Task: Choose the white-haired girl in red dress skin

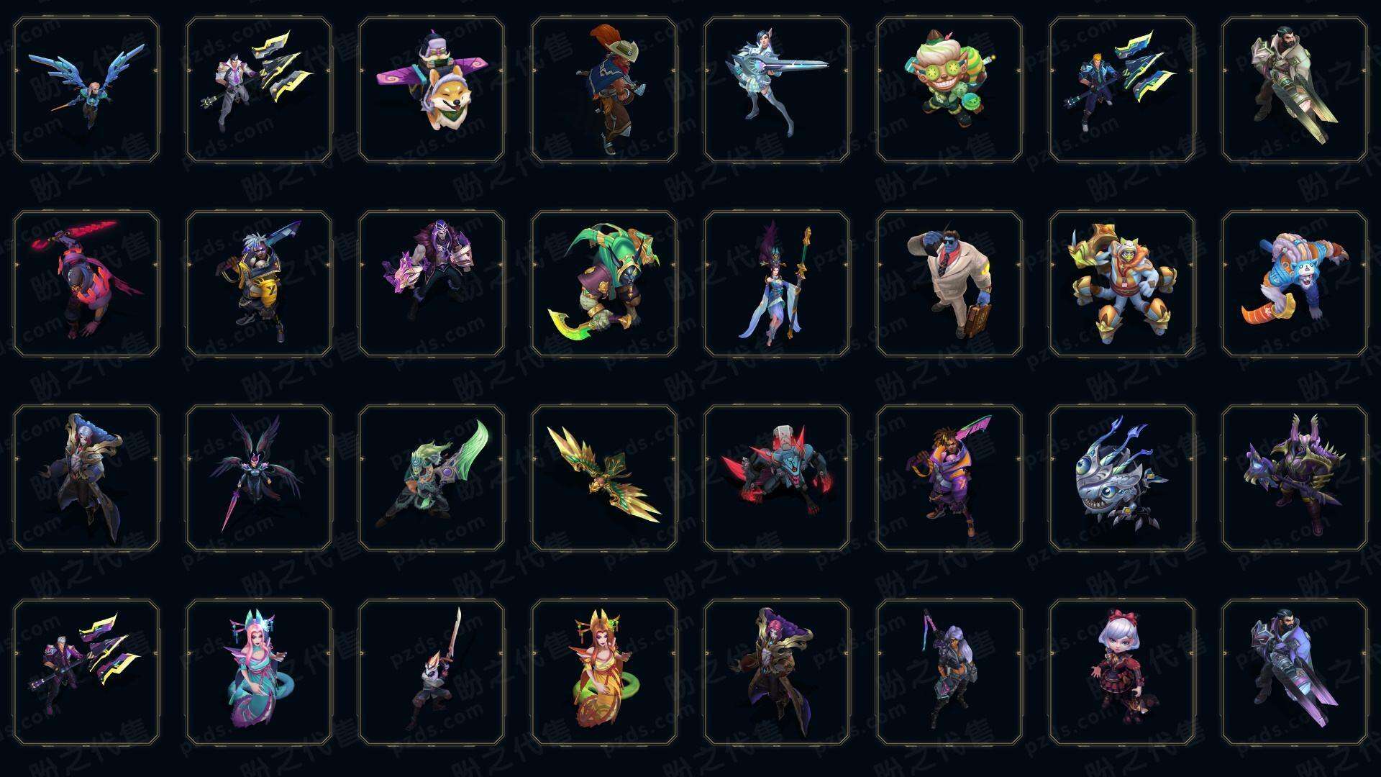Action: pos(1122,672)
